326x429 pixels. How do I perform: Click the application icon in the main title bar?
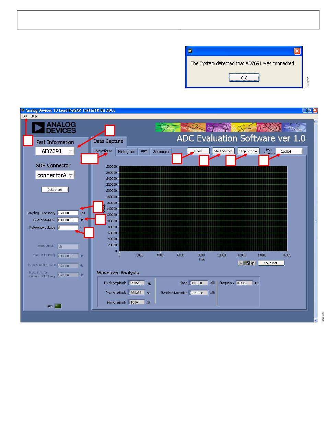point(23,110)
